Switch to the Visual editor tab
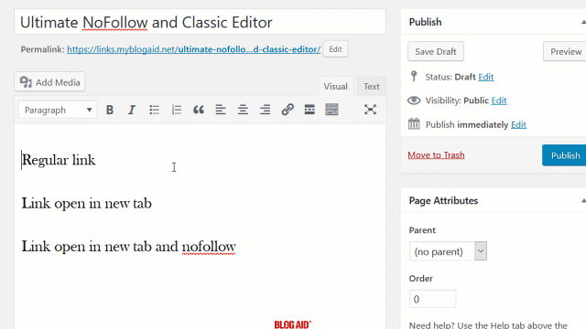The height and width of the screenshot is (329, 586). (336, 87)
